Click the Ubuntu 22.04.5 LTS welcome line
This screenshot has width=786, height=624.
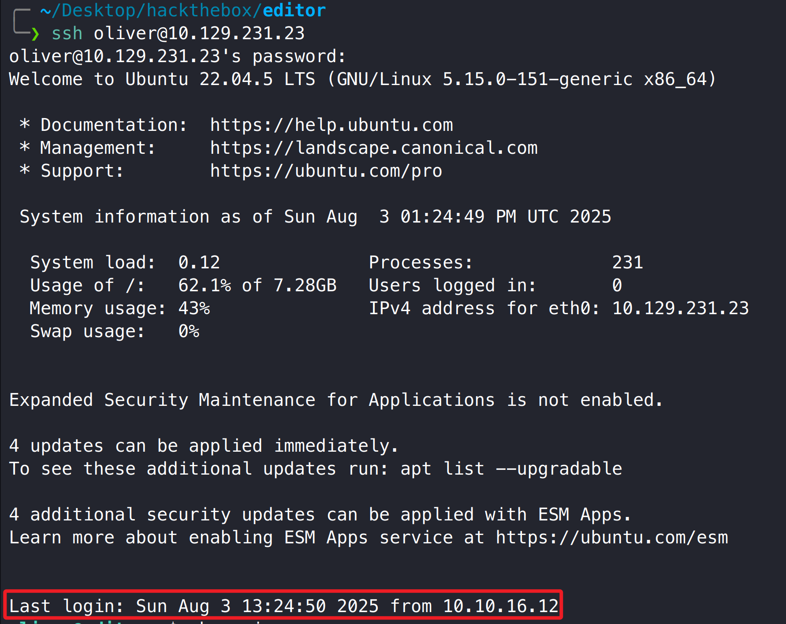point(362,79)
